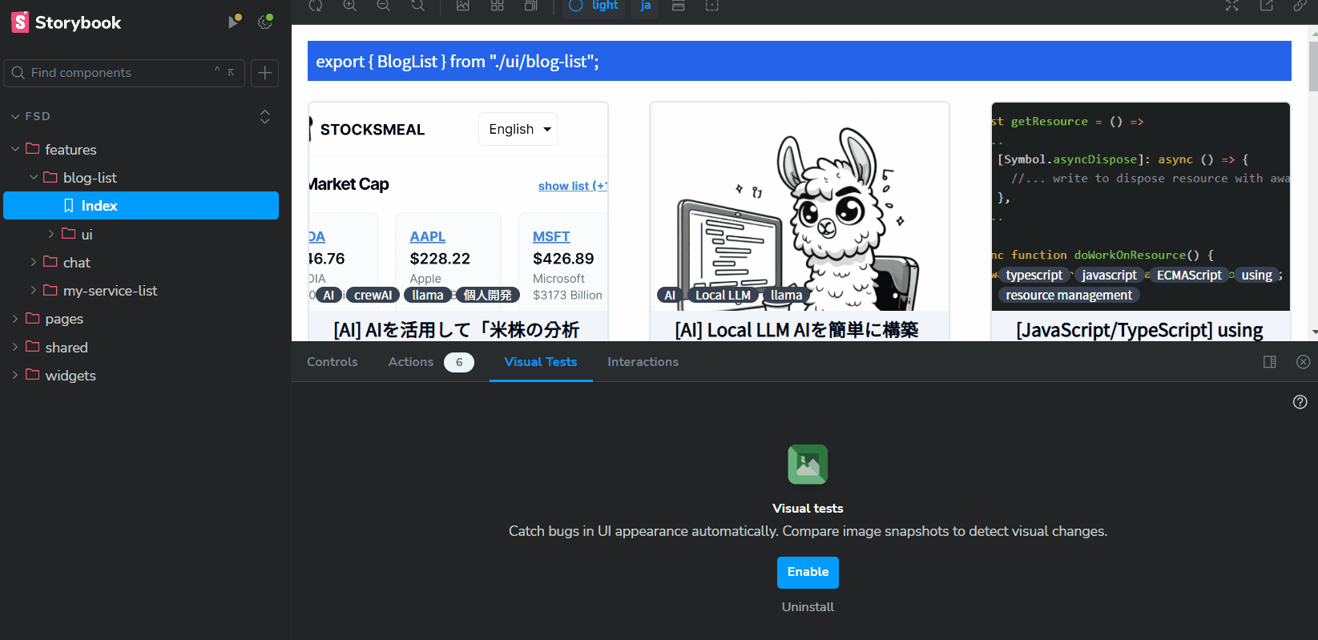Open the [AI] Local LLM blog title
1318x640 pixels.
[796, 330]
